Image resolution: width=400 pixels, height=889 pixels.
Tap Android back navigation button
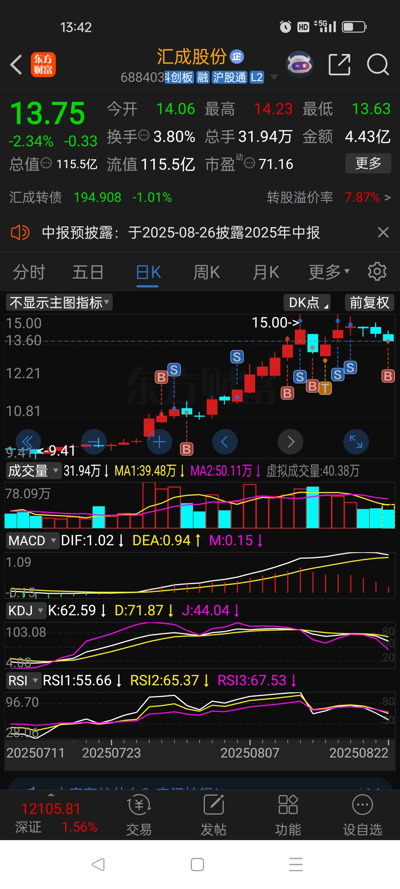pos(98,865)
